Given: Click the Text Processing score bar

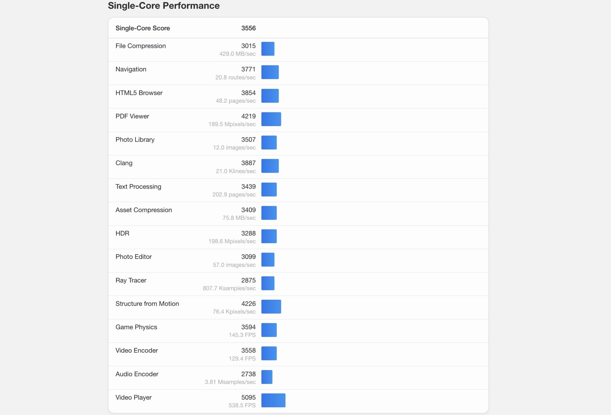Looking at the screenshot, I should pyautogui.click(x=269, y=189).
